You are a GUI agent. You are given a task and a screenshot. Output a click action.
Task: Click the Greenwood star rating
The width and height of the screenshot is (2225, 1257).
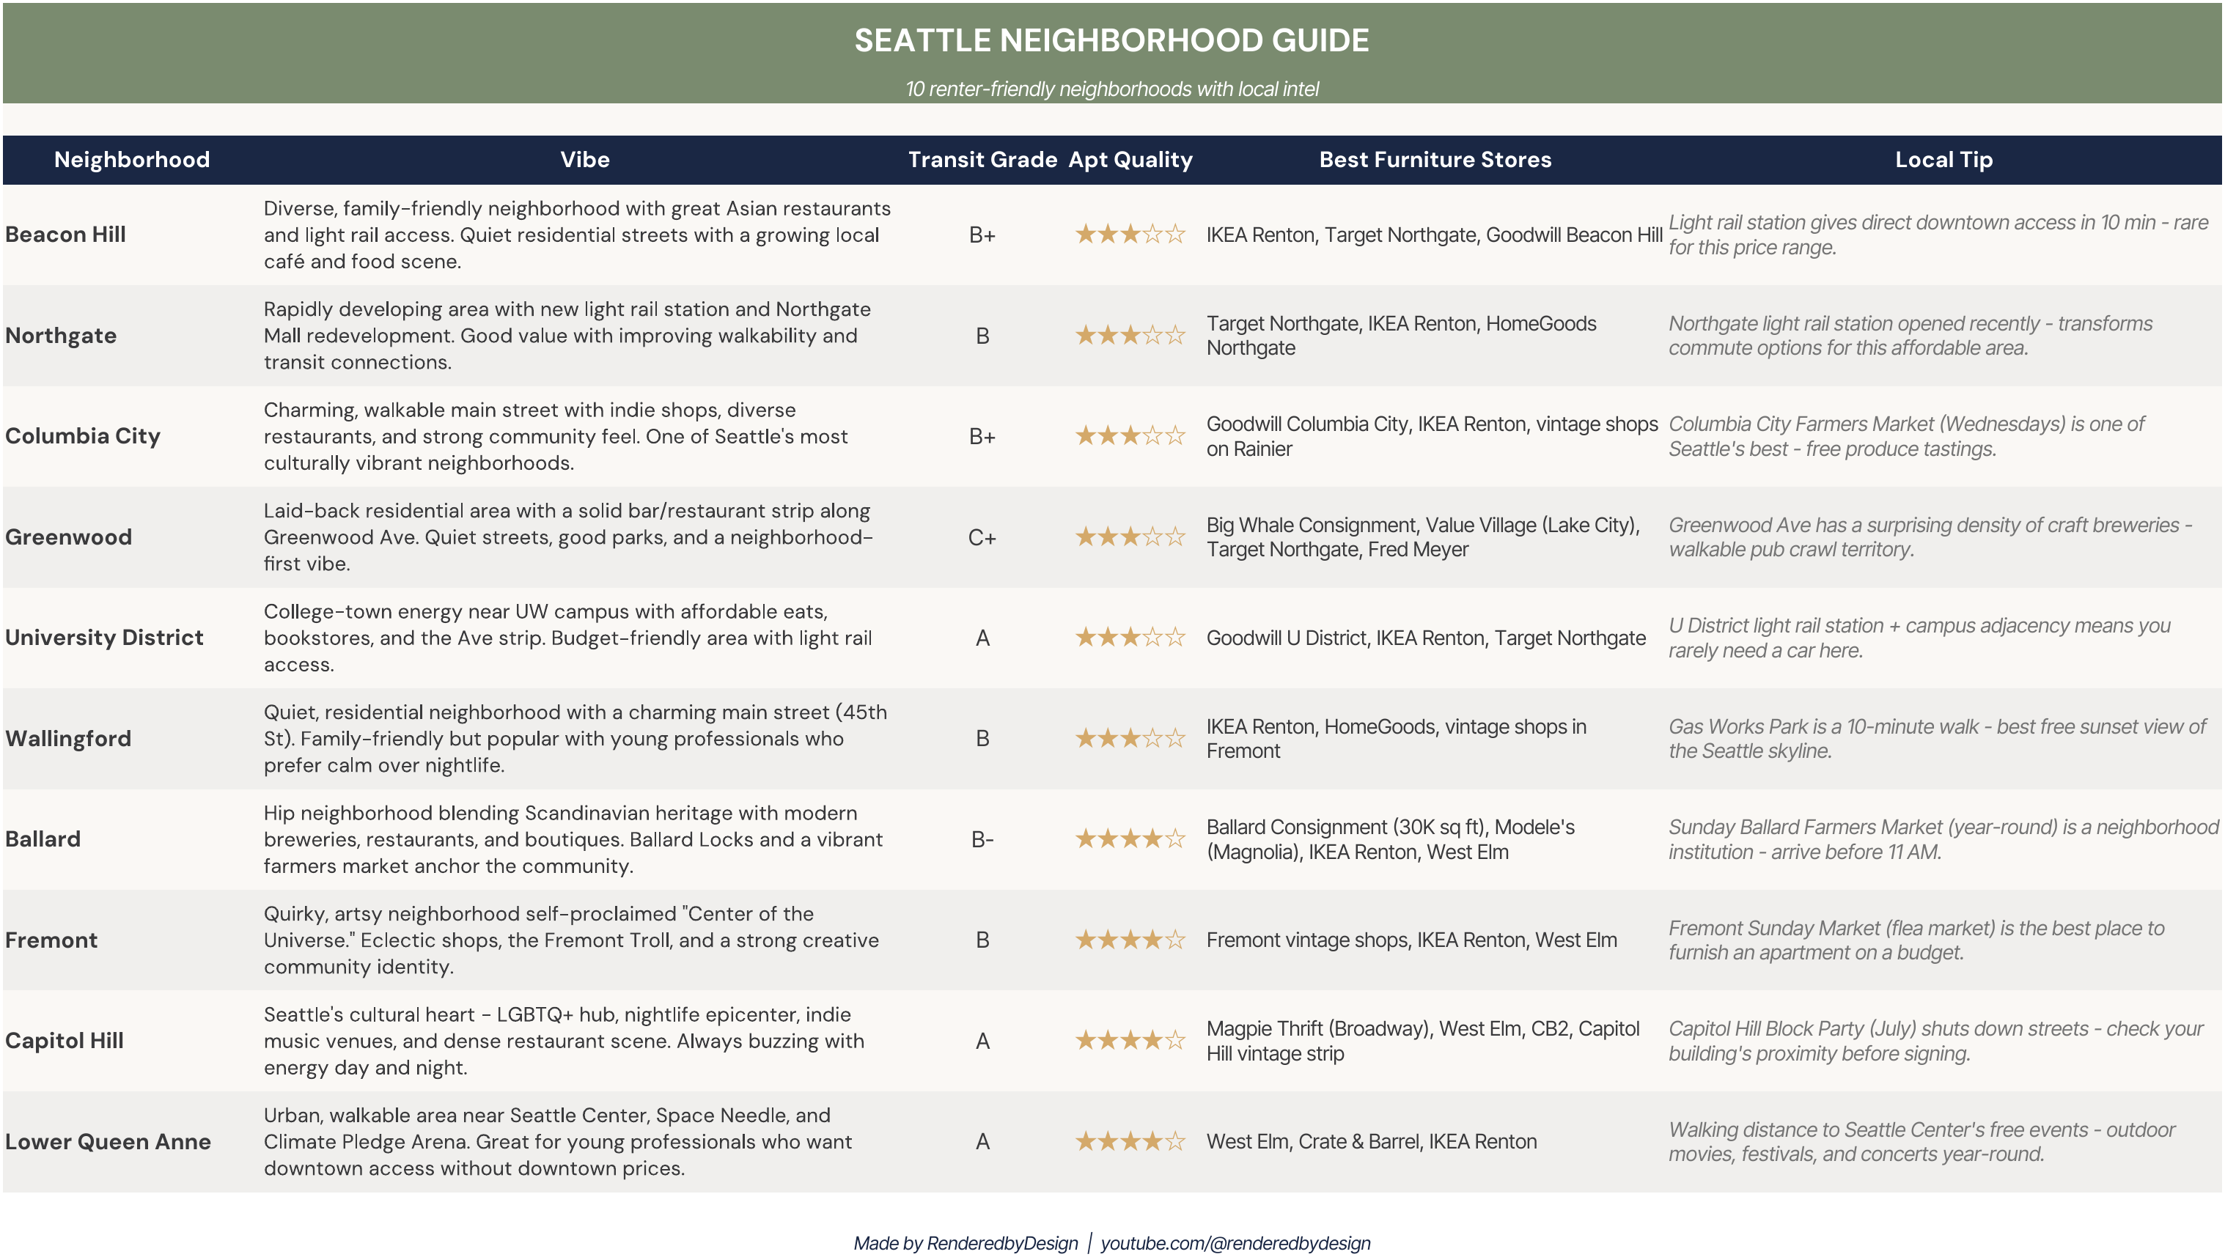[x=1130, y=537]
